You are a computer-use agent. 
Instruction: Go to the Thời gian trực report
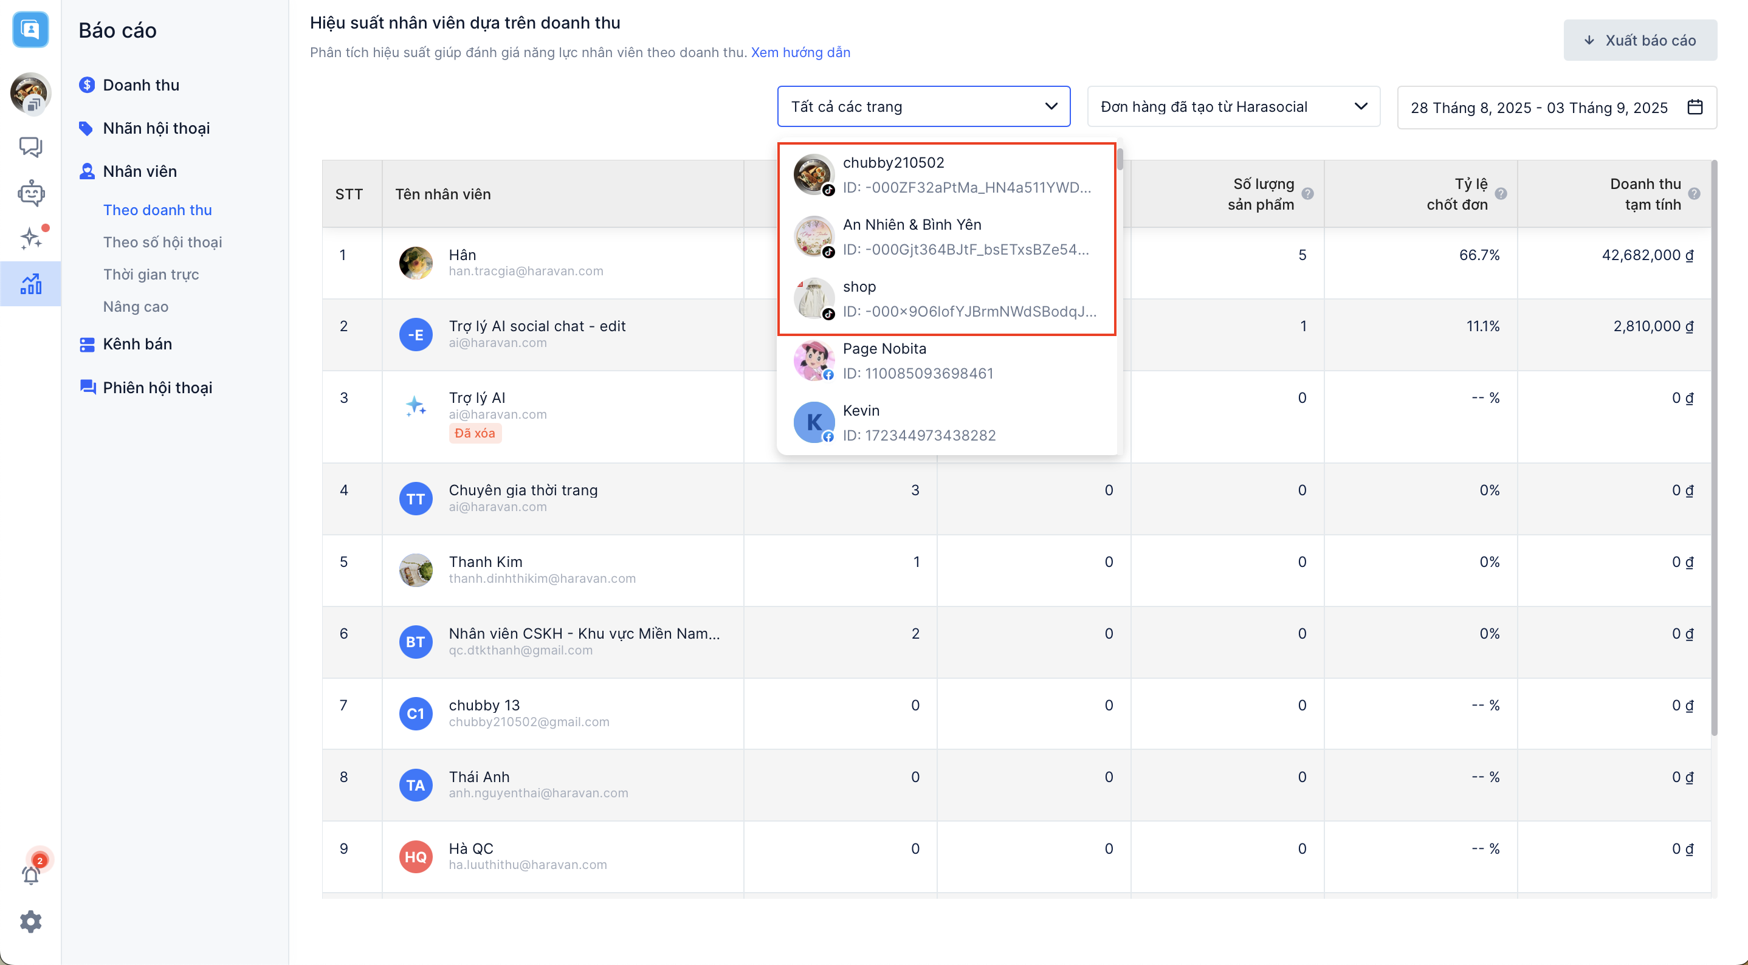coord(151,274)
